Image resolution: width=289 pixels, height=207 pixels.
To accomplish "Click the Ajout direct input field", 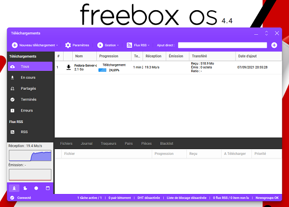I will tap(223, 45).
